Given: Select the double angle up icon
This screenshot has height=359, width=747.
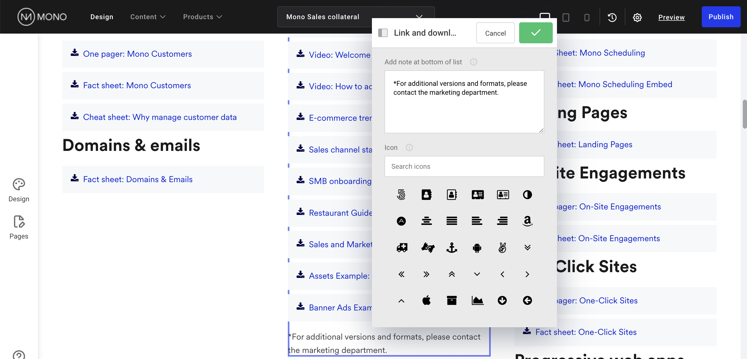Looking at the screenshot, I should pos(452,274).
